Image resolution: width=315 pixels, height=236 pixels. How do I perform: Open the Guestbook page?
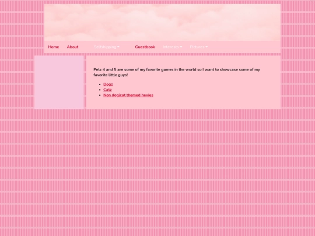(145, 47)
